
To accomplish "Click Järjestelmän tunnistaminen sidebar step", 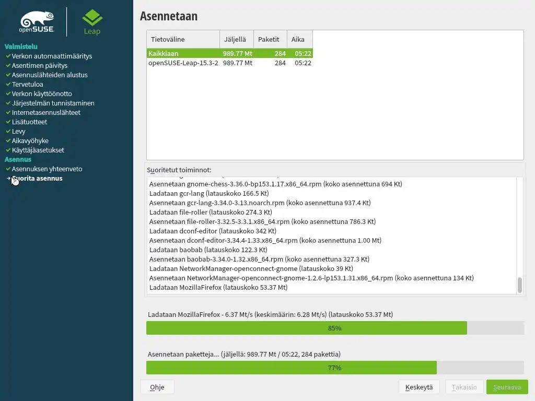I will click(x=53, y=103).
